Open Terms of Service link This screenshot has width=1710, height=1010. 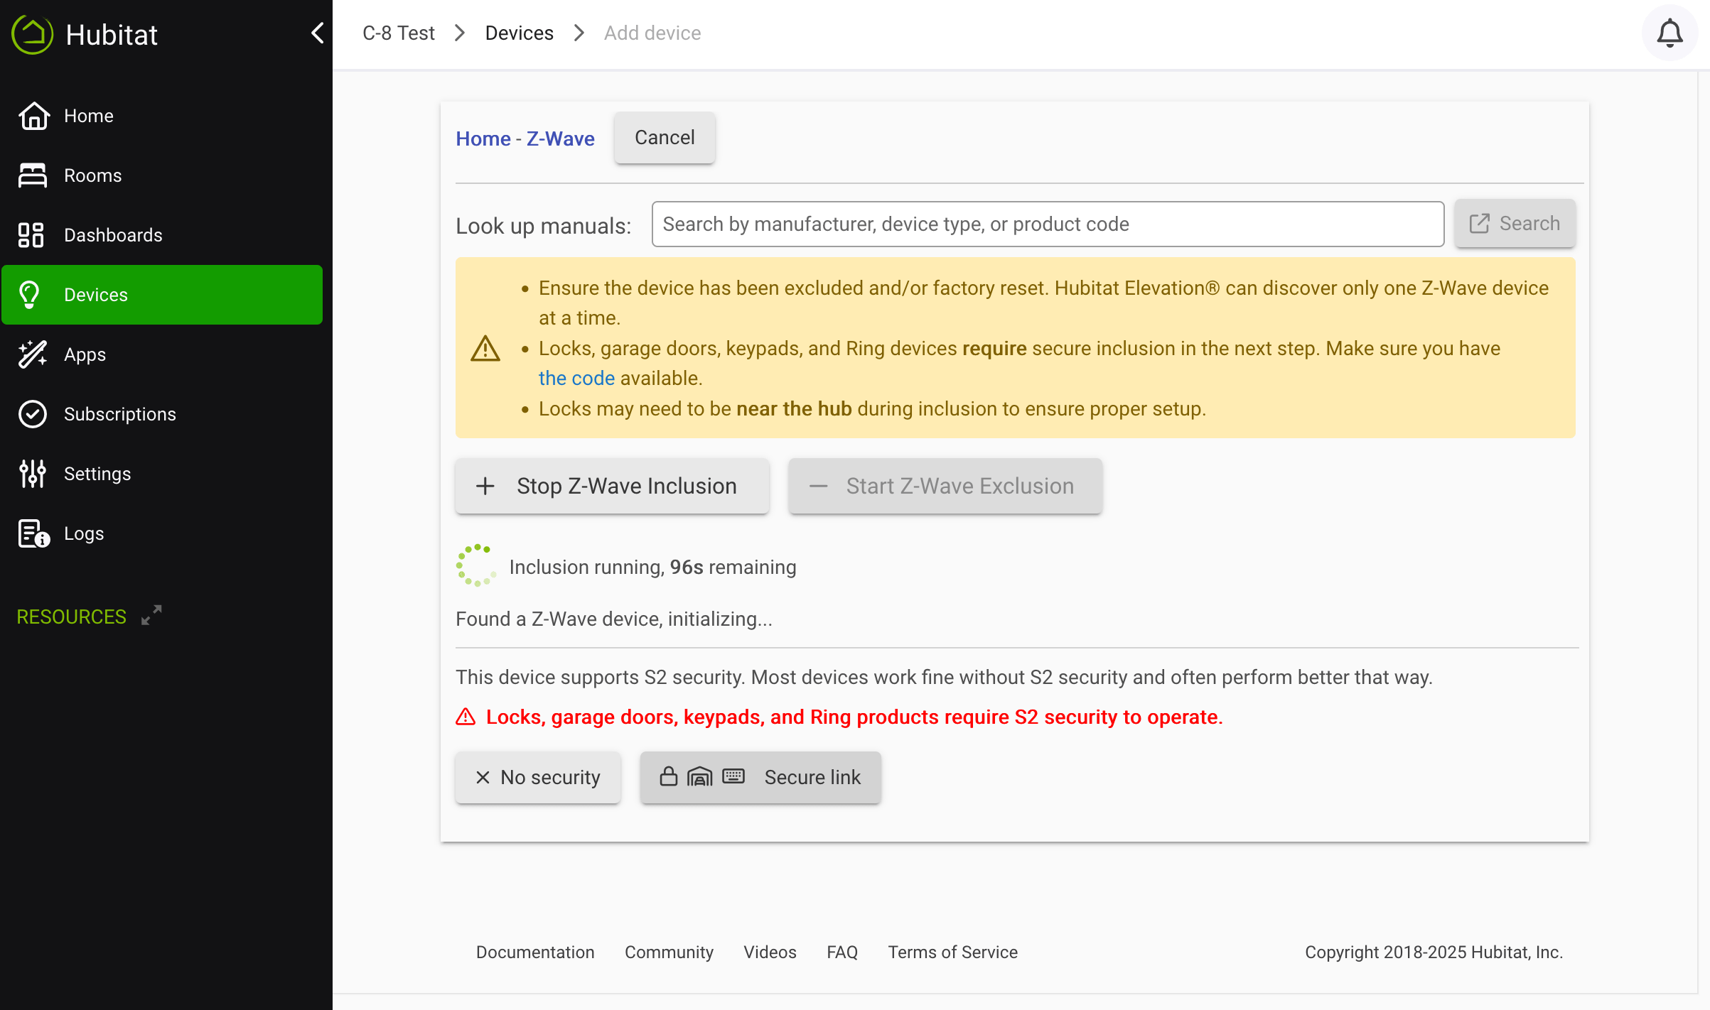(952, 952)
